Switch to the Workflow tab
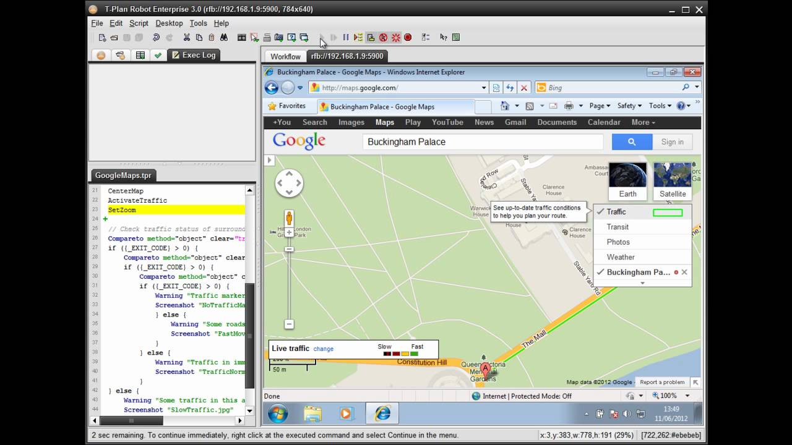The width and height of the screenshot is (792, 445). 285,56
